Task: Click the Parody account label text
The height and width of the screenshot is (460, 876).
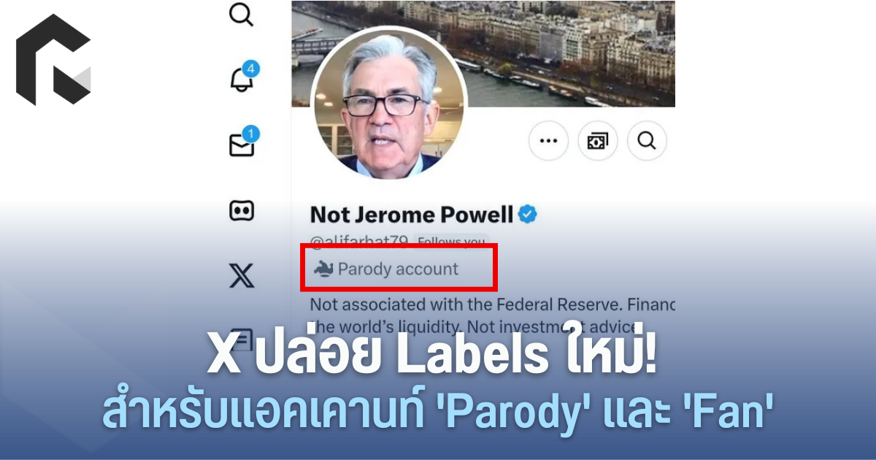Action: (x=398, y=269)
